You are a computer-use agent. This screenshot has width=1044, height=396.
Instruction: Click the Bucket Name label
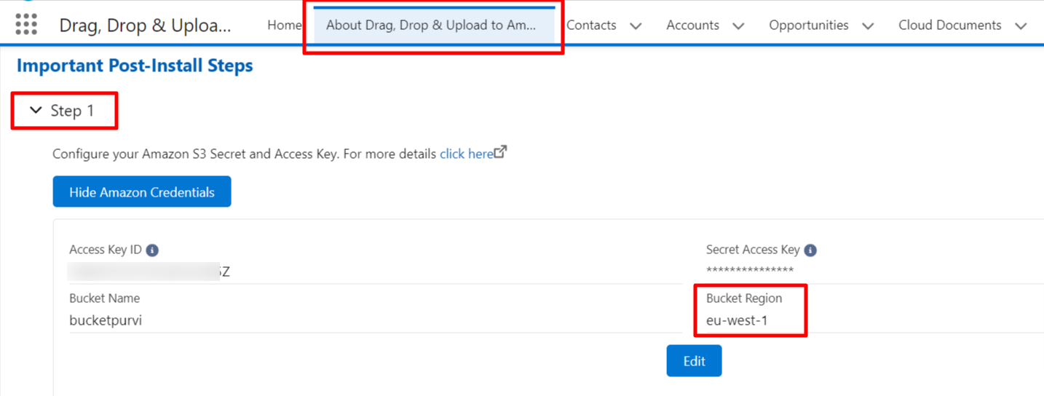pyautogui.click(x=104, y=298)
